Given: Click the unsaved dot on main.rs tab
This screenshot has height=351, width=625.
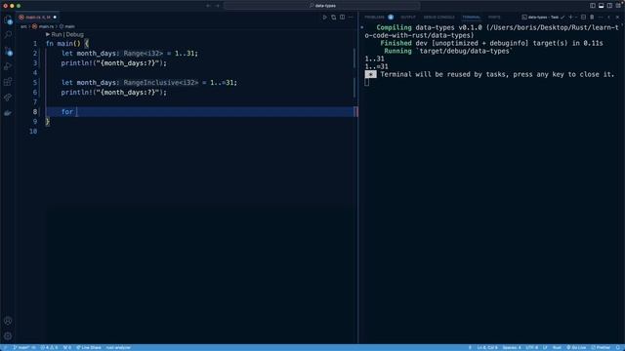Looking at the screenshot, I should 55,18.
